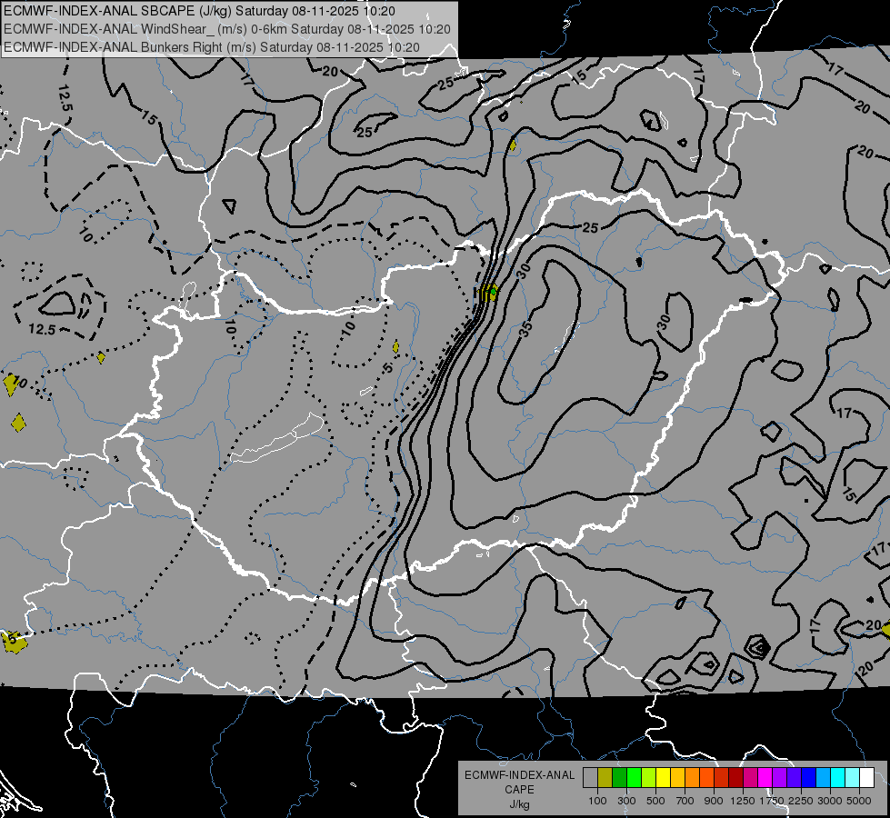Image resolution: width=890 pixels, height=818 pixels.
Task: Select the magenta swatch before 1750
Action: coord(765,778)
